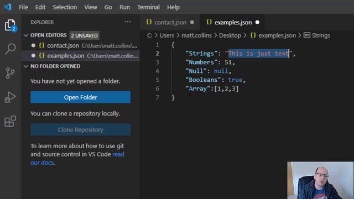Open the Run menu
354x199 pixels.
coord(124,7)
